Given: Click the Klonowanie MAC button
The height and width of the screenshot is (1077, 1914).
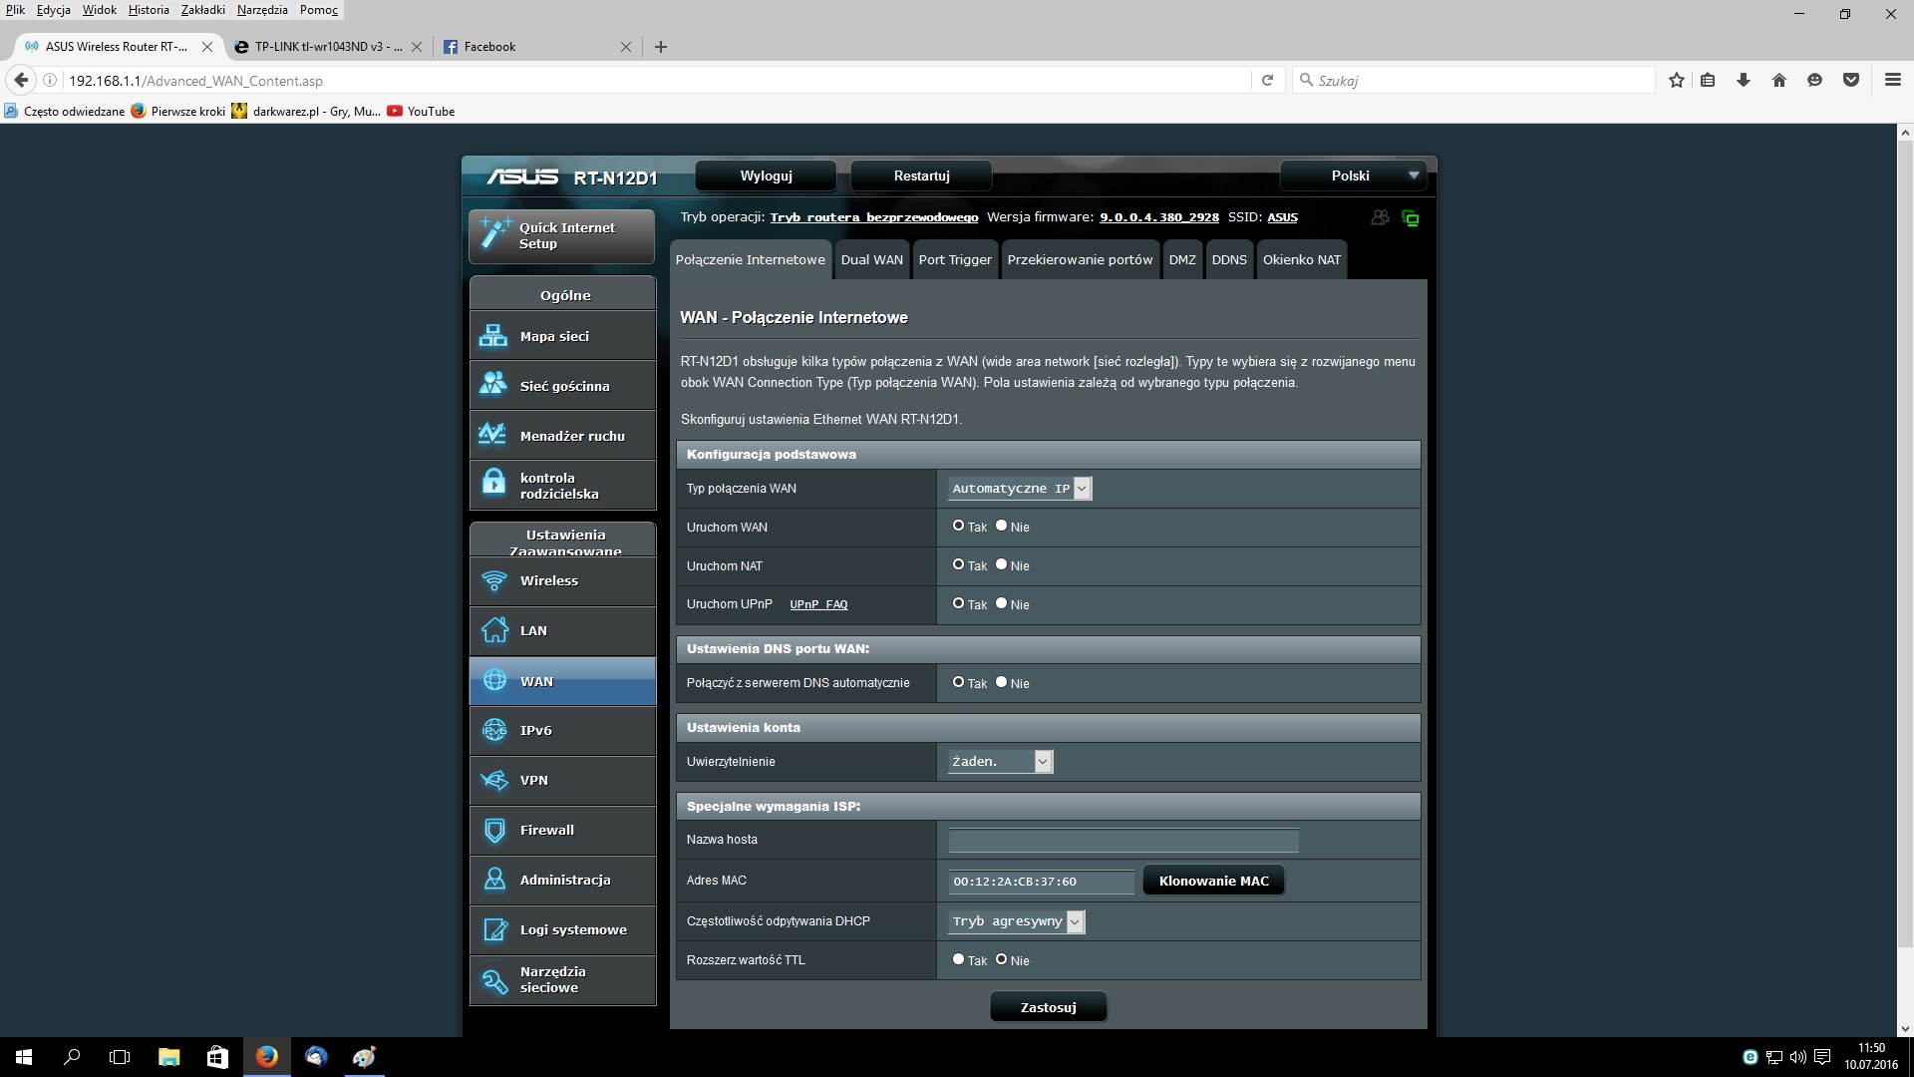Looking at the screenshot, I should [x=1213, y=881].
